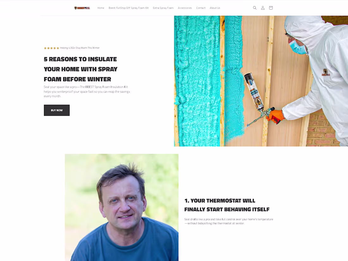The height and width of the screenshot is (261, 348).
Task: Click the five-star rating icons
Action: tap(52, 48)
